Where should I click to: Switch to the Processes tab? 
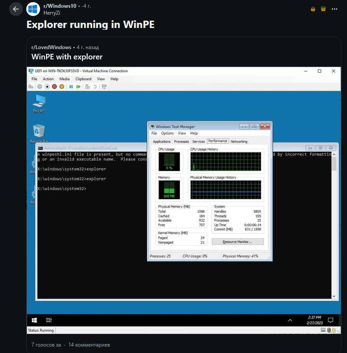pyautogui.click(x=181, y=141)
